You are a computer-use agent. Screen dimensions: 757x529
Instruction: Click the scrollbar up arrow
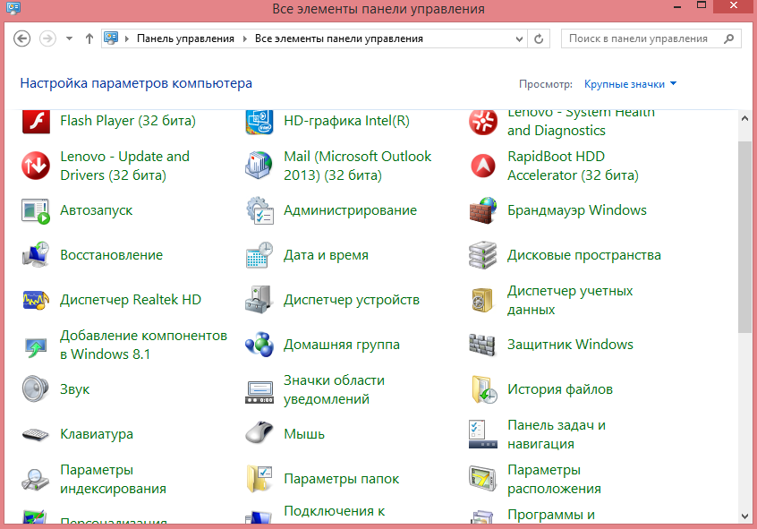[744, 118]
